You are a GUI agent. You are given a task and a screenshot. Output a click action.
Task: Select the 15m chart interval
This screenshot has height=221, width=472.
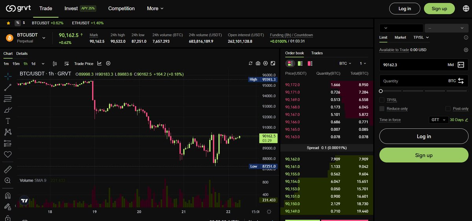click(16, 63)
